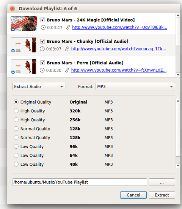Select High Quality 256k option
Viewport: 182px width, 209px height.
(x=16, y=120)
